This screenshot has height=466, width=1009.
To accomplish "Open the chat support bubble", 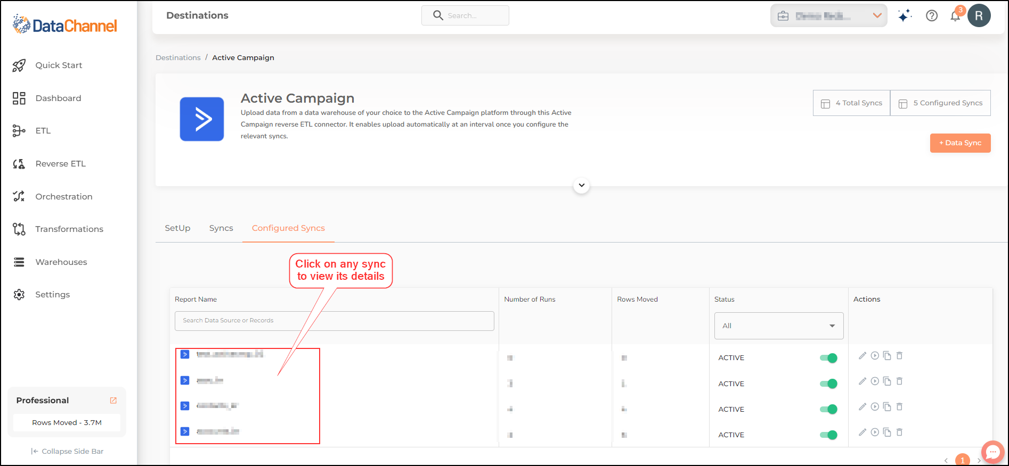I will tap(992, 452).
